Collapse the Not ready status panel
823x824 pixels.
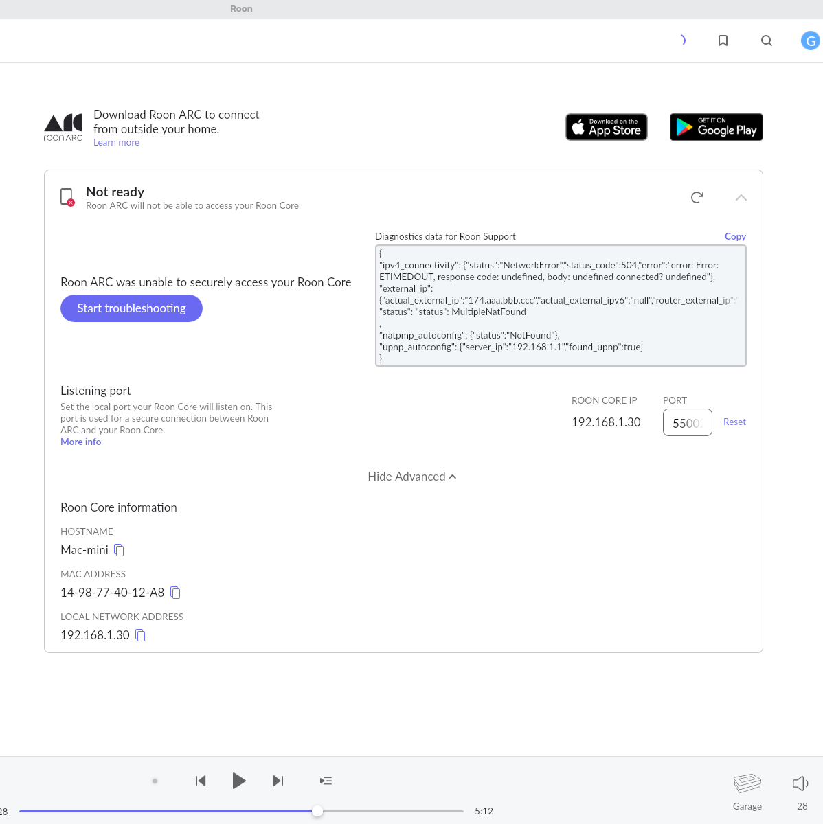pyautogui.click(x=741, y=198)
